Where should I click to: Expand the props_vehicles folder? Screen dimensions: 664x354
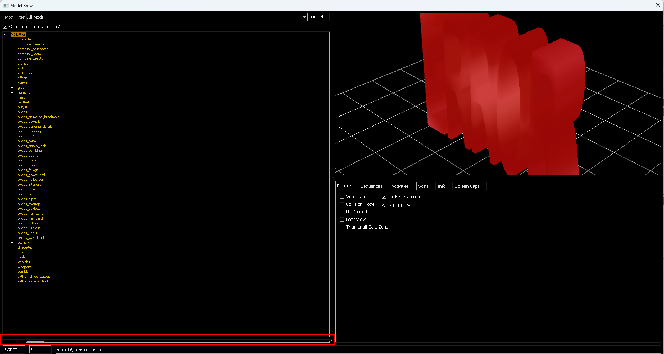[12, 228]
